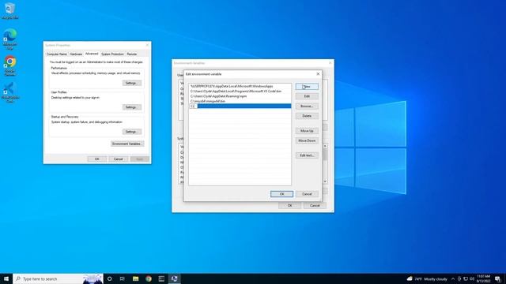Open Chrome from the taskbar
This screenshot has height=284, width=506.
click(149, 278)
